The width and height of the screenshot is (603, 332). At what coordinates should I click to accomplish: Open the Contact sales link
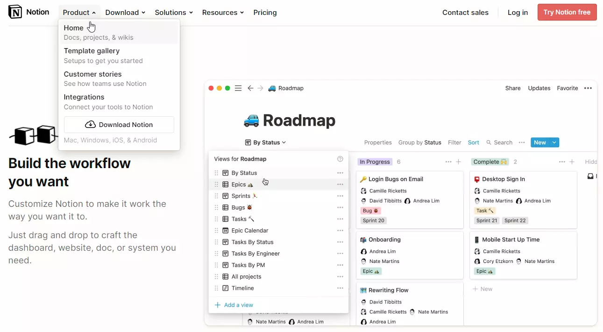465,13
